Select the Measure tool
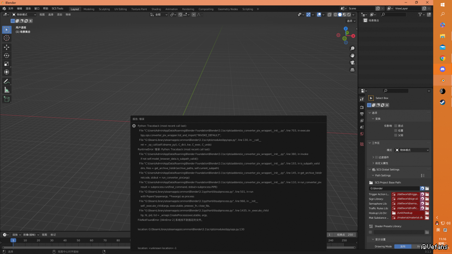The height and width of the screenshot is (254, 452). (6, 90)
